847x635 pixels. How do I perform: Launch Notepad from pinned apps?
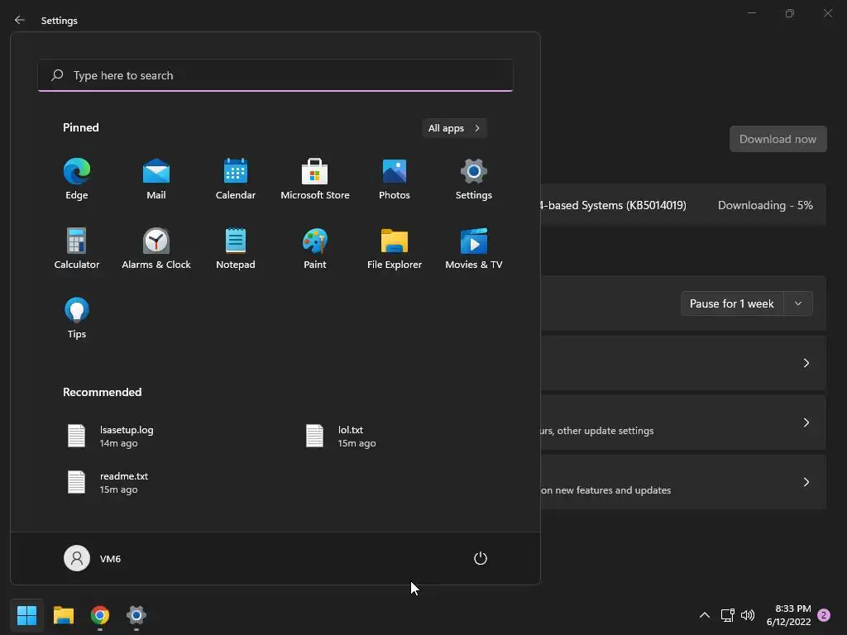click(236, 248)
